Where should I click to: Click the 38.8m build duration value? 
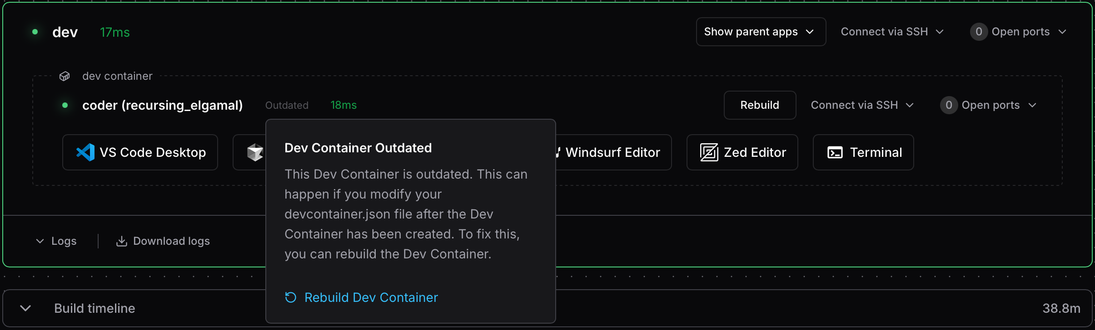coord(1061,308)
